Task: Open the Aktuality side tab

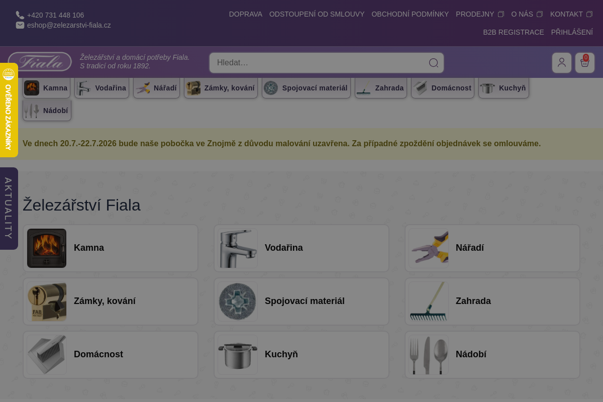Action: tap(9, 209)
